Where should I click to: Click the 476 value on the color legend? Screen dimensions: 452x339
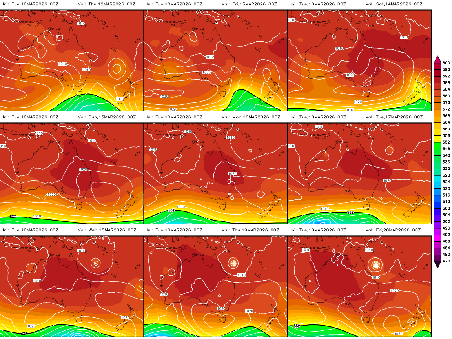point(447,261)
